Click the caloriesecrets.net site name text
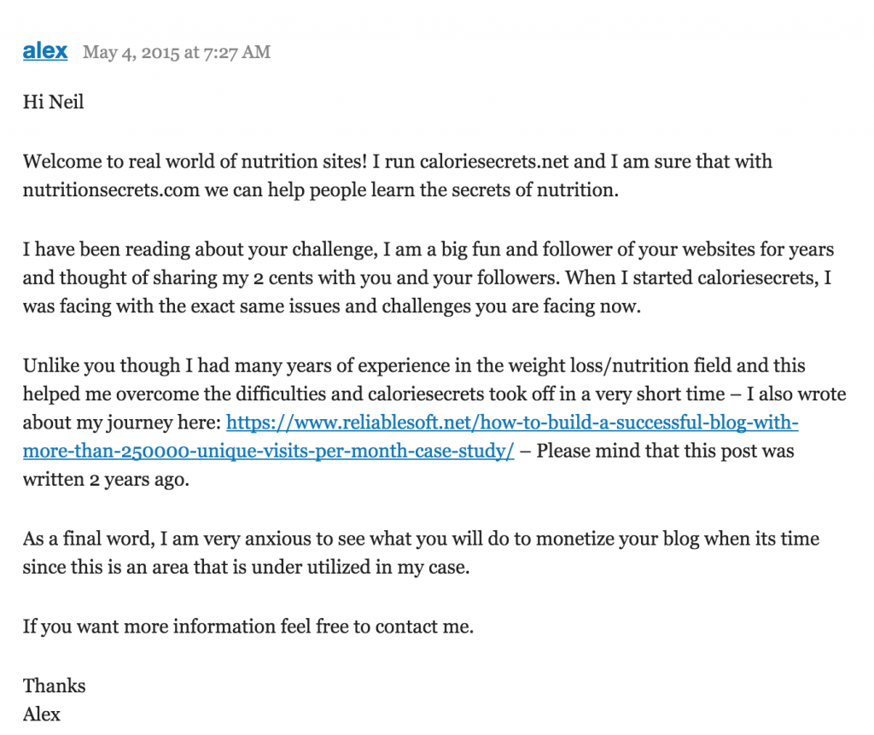The image size is (874, 735). (x=489, y=160)
